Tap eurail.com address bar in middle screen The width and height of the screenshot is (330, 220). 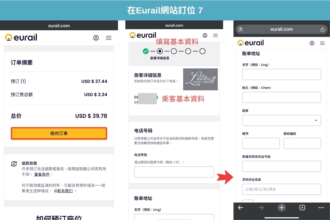click(174, 25)
